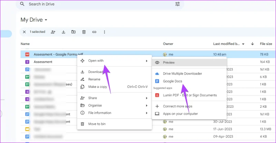
Task: Click the trash icon in selection toolbar
Action: (84, 32)
